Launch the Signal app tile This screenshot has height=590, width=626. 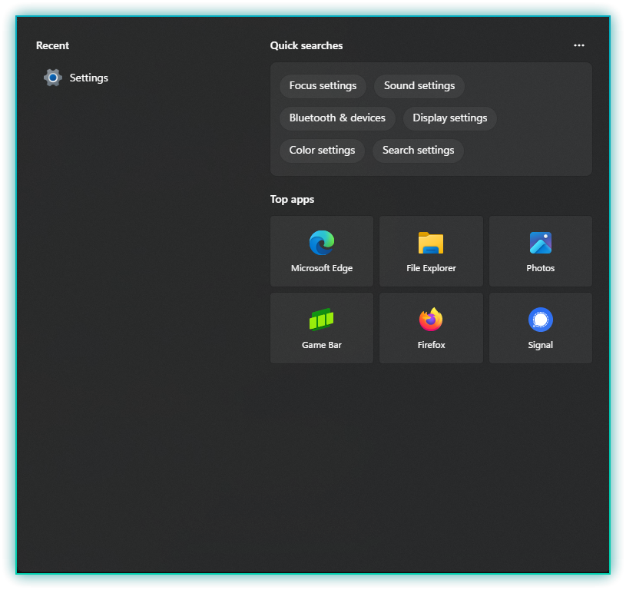click(540, 328)
